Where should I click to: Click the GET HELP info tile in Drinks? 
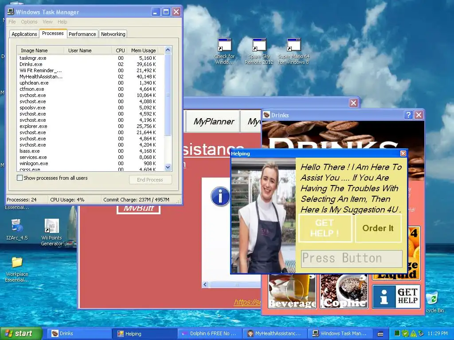pos(396,297)
